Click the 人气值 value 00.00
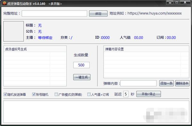The width and height of the screenshot is (192, 126). tap(138, 38)
